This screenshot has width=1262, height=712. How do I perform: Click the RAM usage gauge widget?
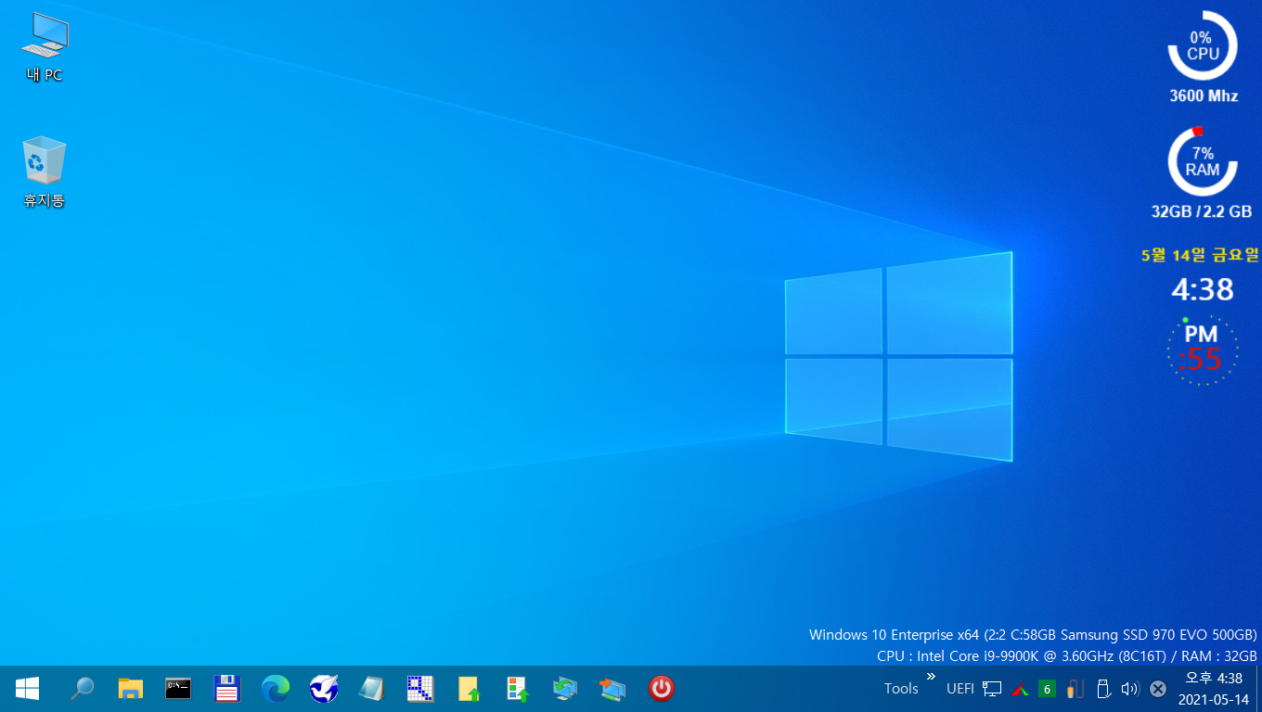1203,161
